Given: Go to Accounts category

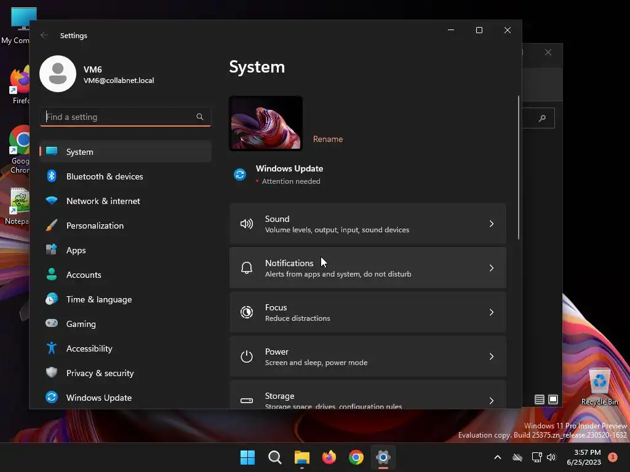Looking at the screenshot, I should point(126,275).
